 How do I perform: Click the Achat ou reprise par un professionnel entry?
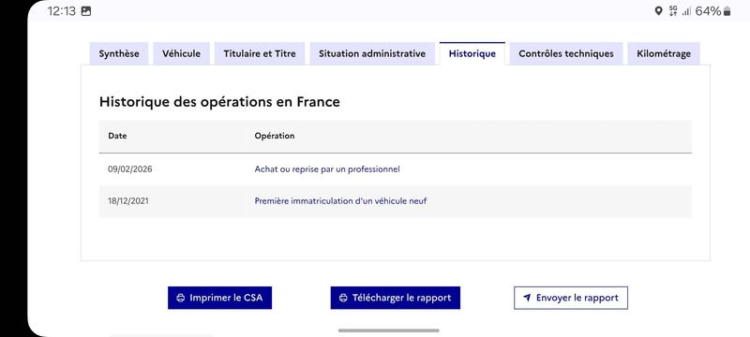327,169
